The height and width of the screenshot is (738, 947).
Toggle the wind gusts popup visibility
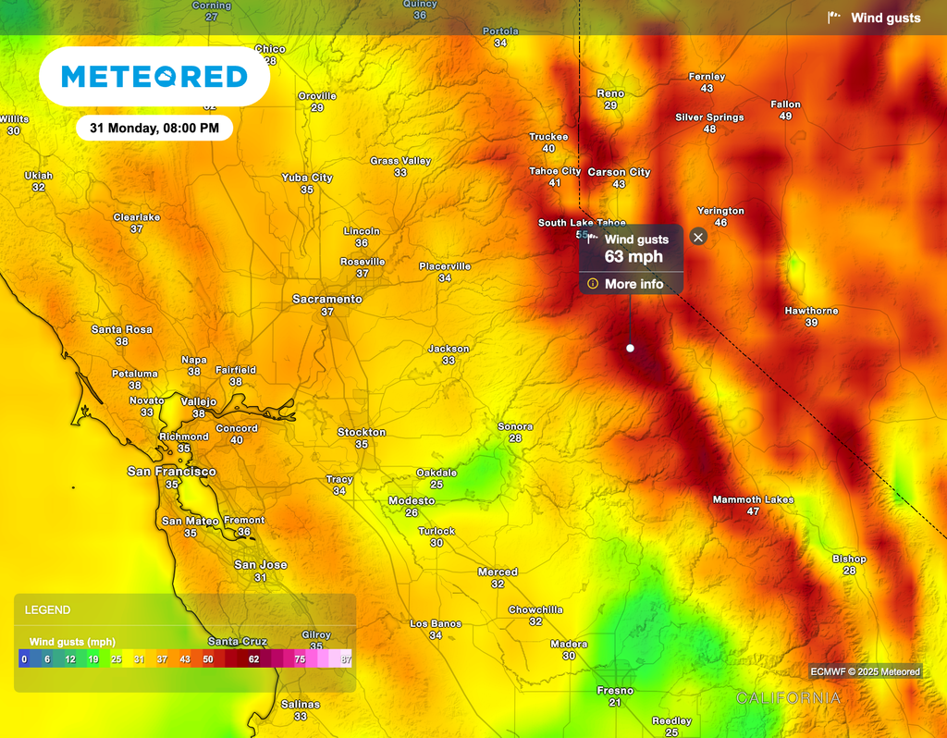698,237
